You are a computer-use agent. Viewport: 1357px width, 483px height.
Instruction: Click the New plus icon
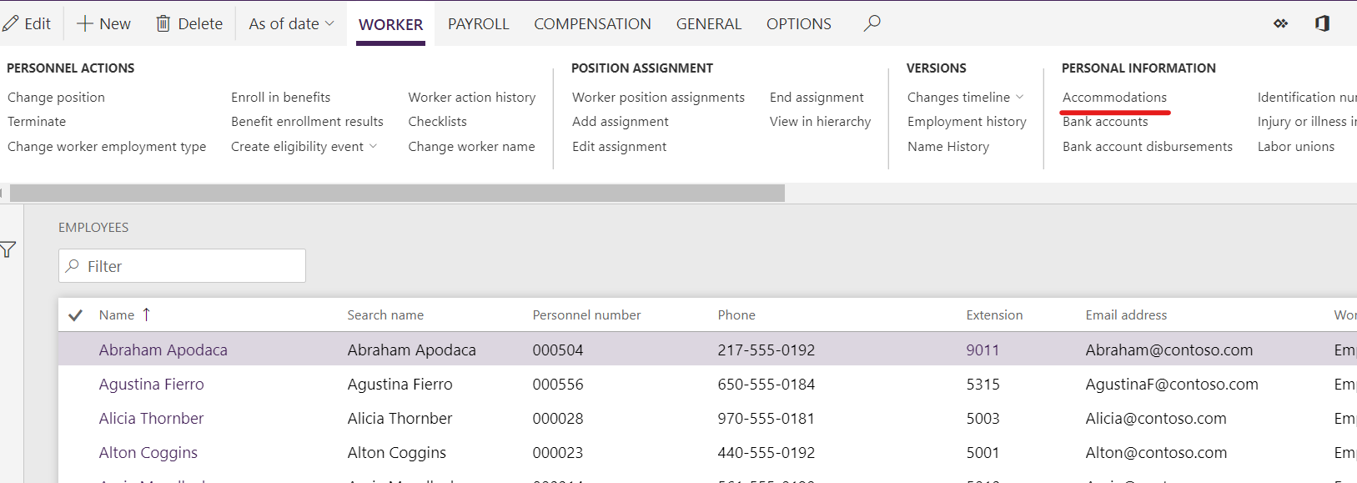[84, 23]
